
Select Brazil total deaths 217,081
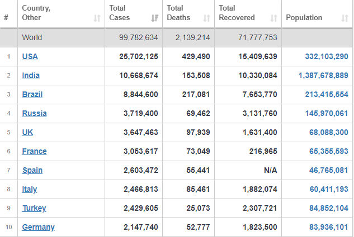(x=196, y=94)
